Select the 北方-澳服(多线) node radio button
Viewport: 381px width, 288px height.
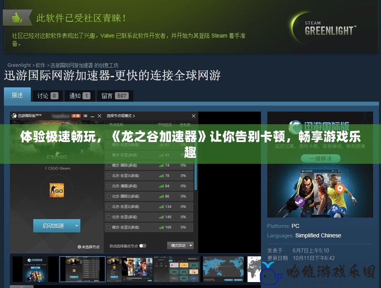109,186
